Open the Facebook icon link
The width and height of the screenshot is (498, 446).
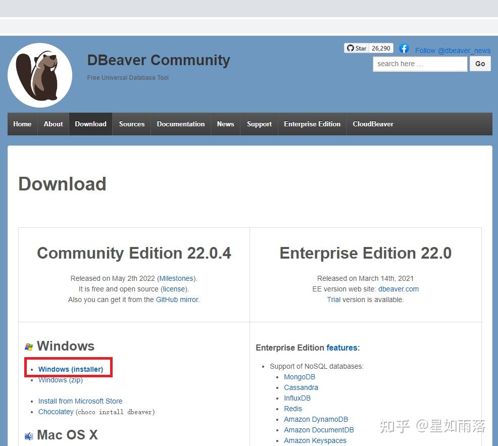click(x=404, y=48)
